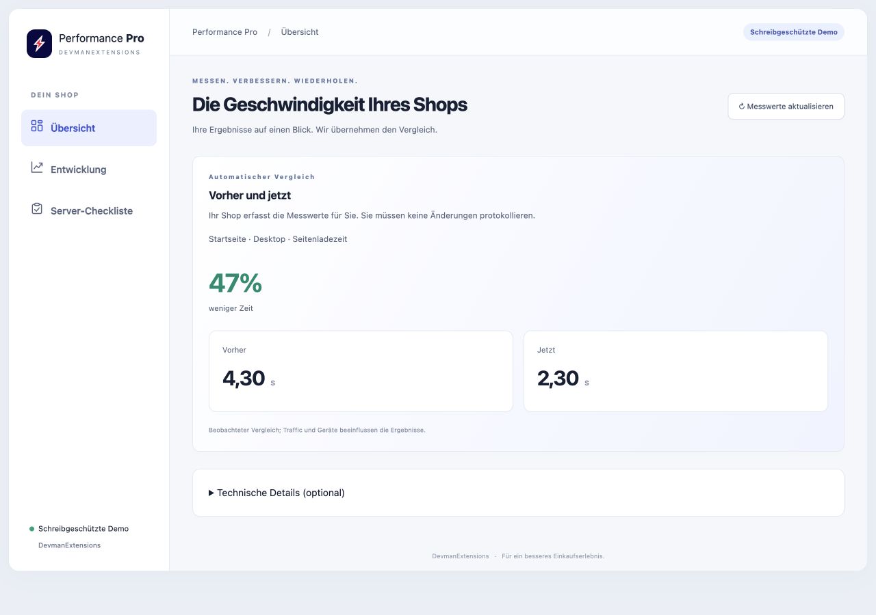Click the Performance Pro lightning bolt logo
876x615 pixels.
coord(39,44)
